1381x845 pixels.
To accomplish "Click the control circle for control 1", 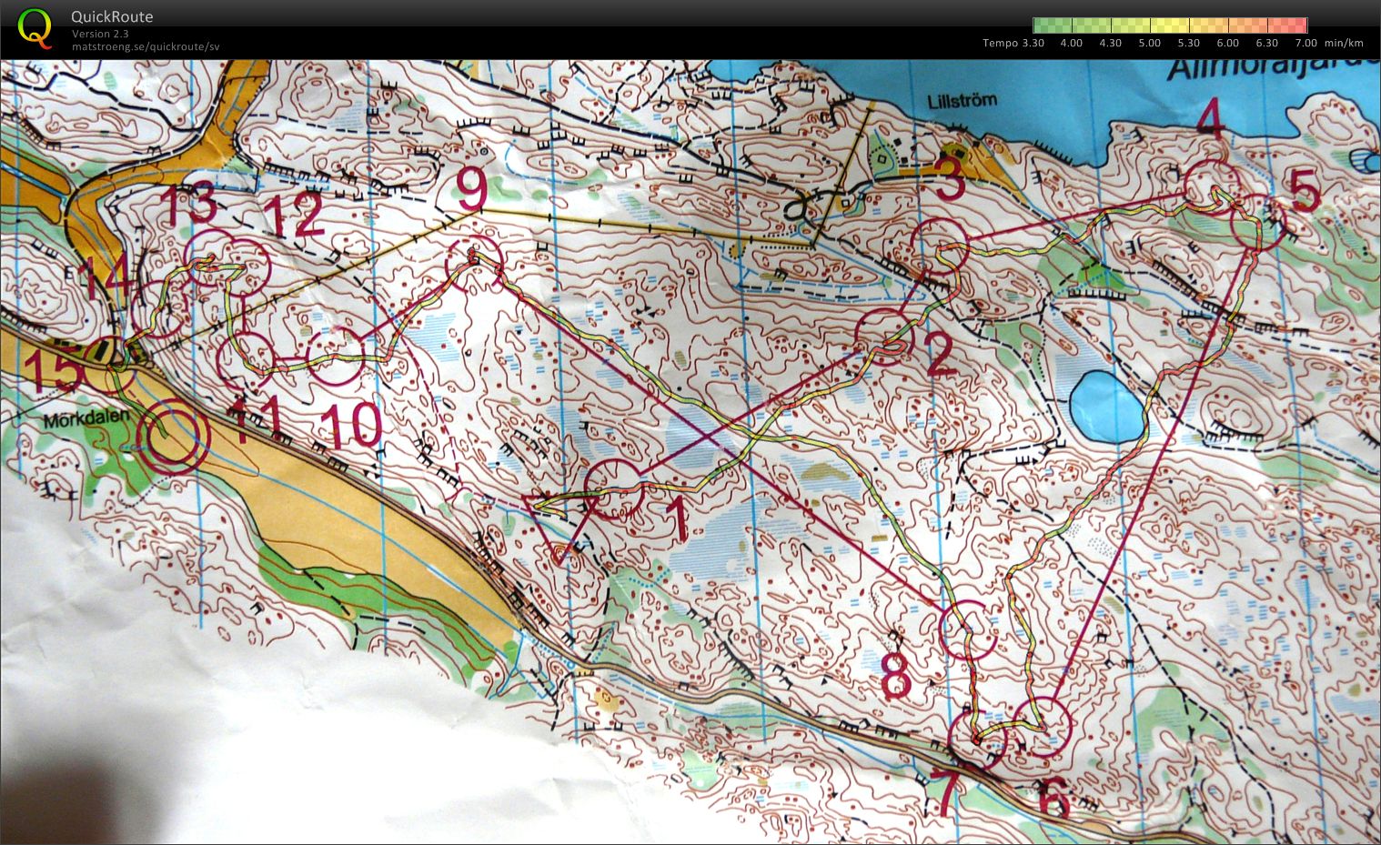I will [x=613, y=489].
